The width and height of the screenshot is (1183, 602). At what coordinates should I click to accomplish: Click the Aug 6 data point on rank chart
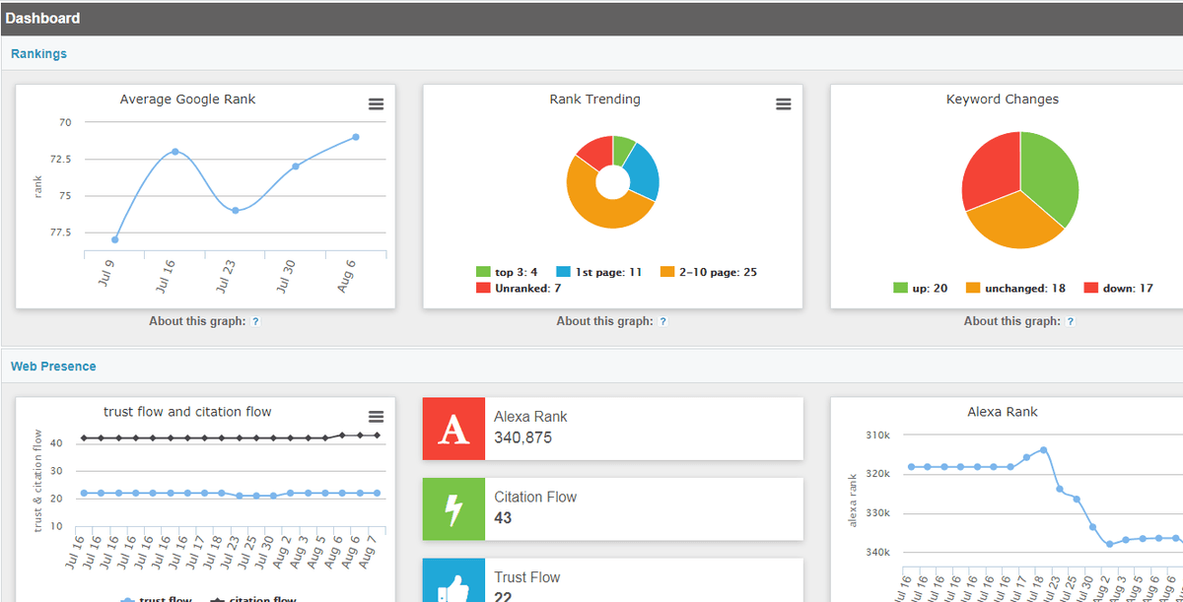point(356,137)
